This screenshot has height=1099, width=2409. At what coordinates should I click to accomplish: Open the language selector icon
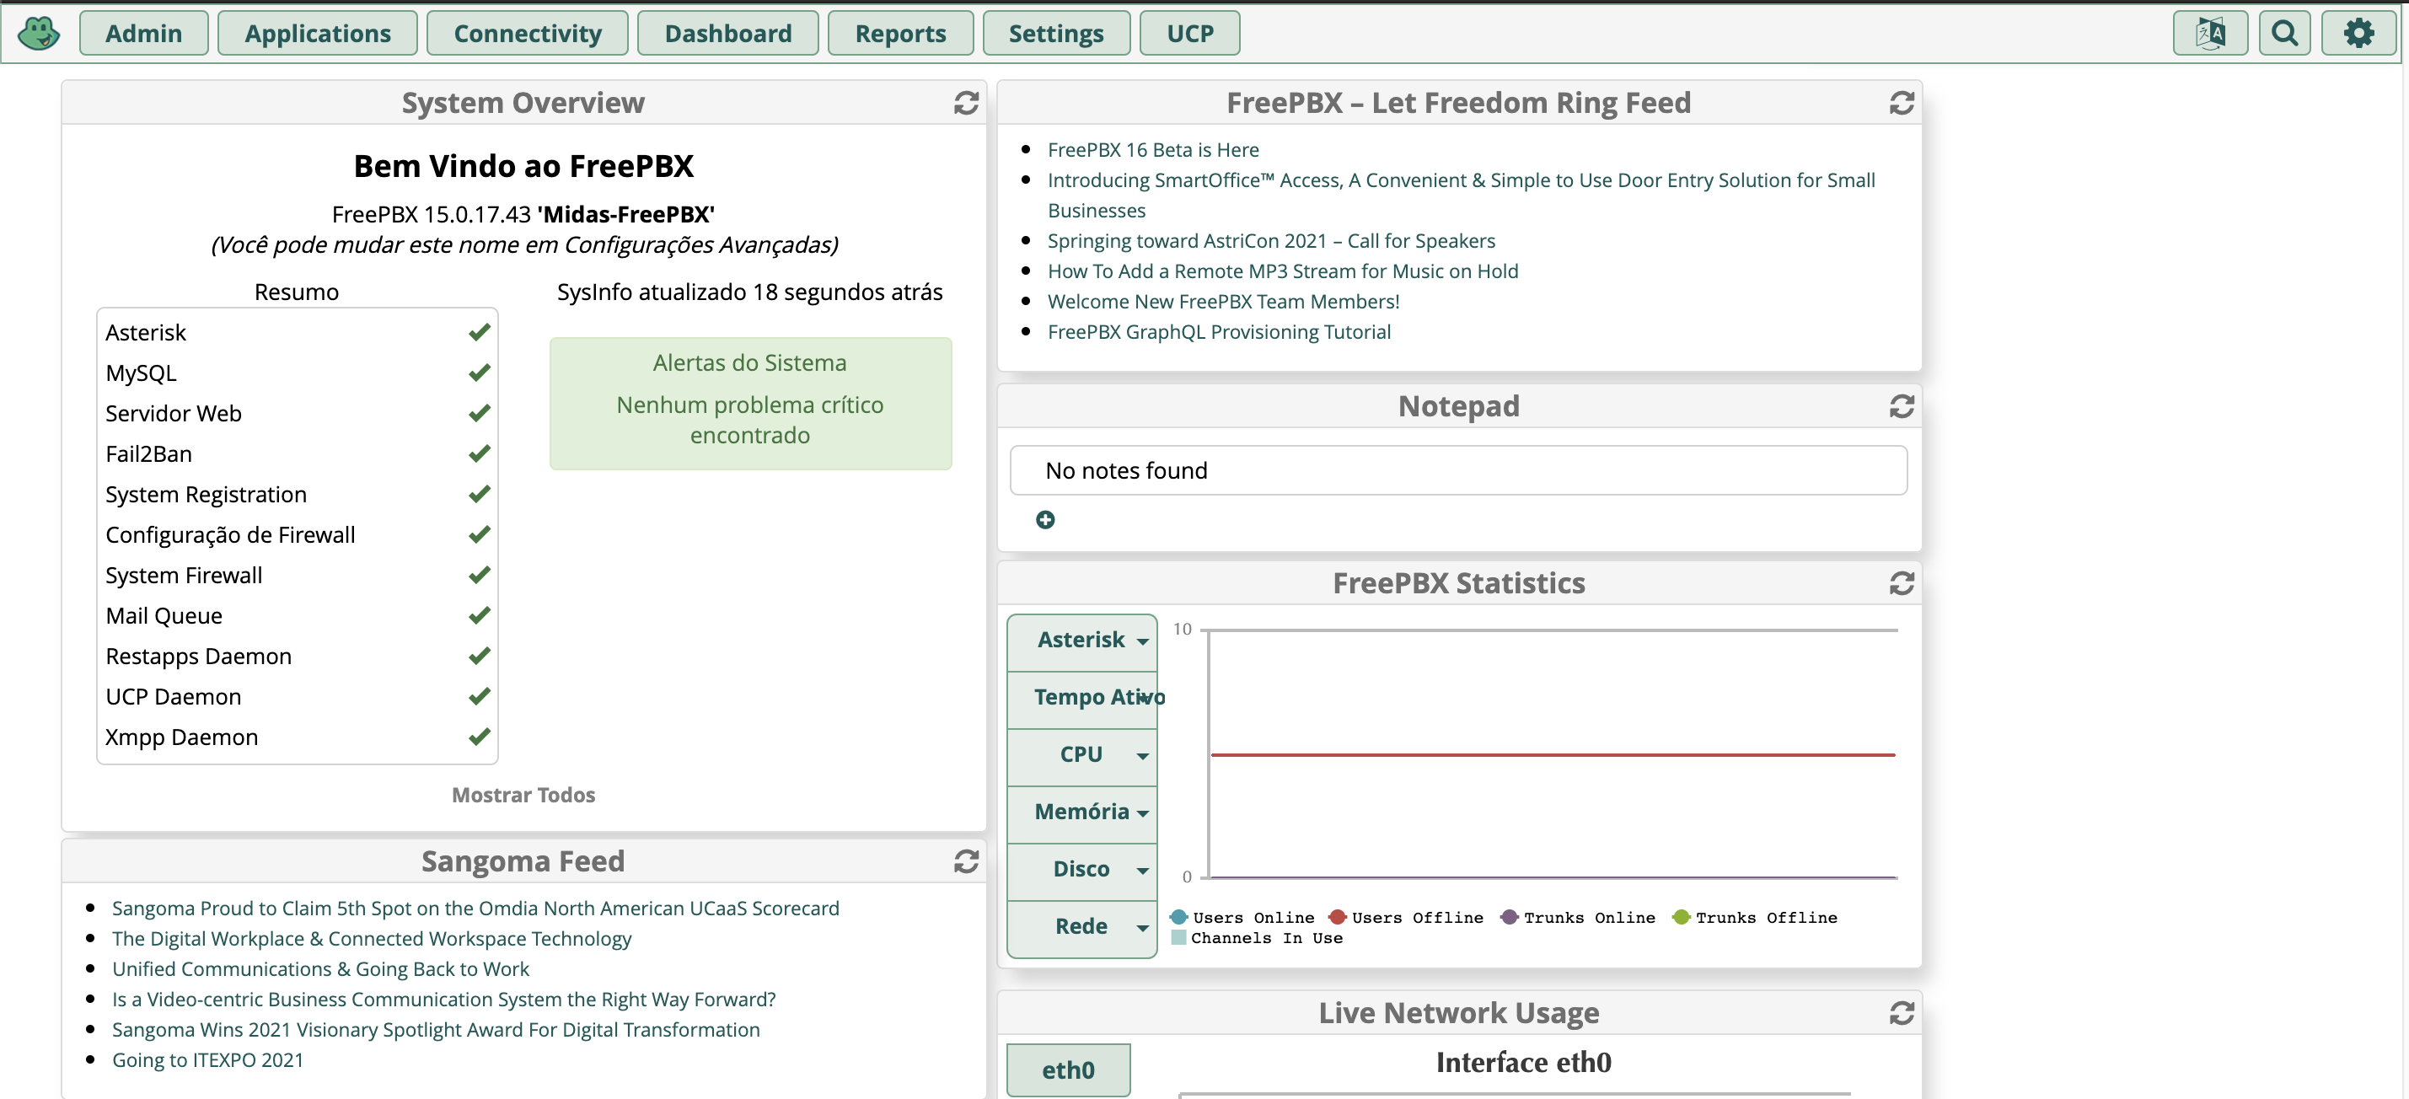point(2210,34)
